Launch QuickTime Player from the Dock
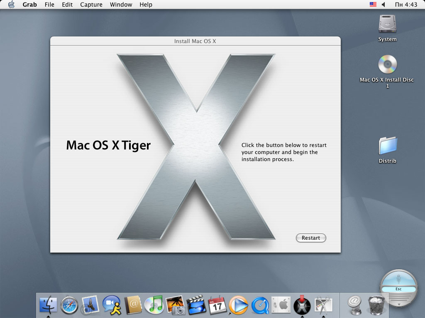Screen dimensions: 425x318 [260, 305]
